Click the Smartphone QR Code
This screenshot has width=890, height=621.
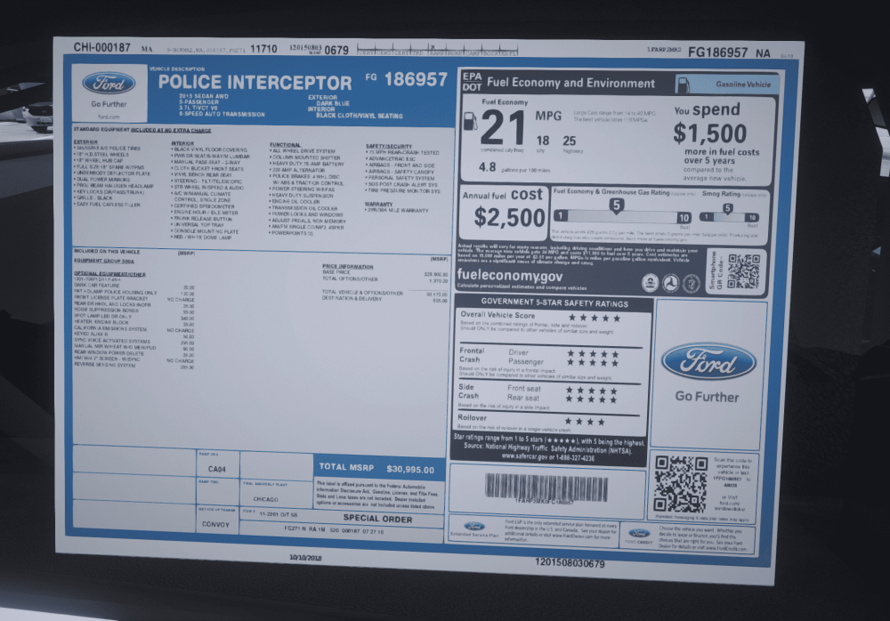[x=743, y=270]
